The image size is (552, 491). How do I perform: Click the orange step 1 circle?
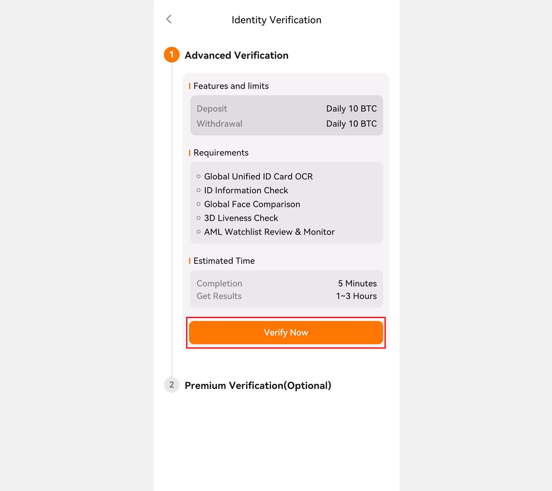click(171, 55)
